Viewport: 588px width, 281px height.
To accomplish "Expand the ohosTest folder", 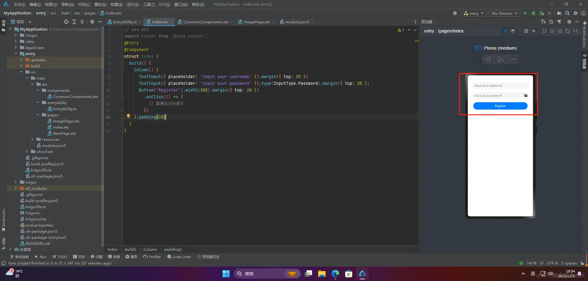I will pyautogui.click(x=27, y=152).
